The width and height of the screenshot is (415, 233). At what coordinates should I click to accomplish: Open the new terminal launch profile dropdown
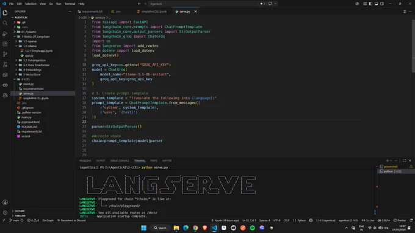click(391, 161)
